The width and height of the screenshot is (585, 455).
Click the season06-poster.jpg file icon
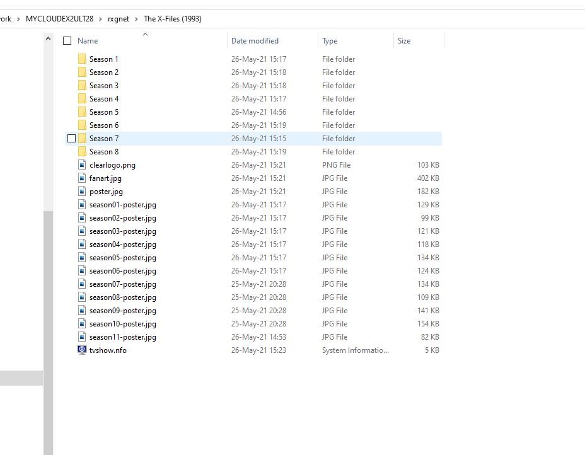pos(82,271)
